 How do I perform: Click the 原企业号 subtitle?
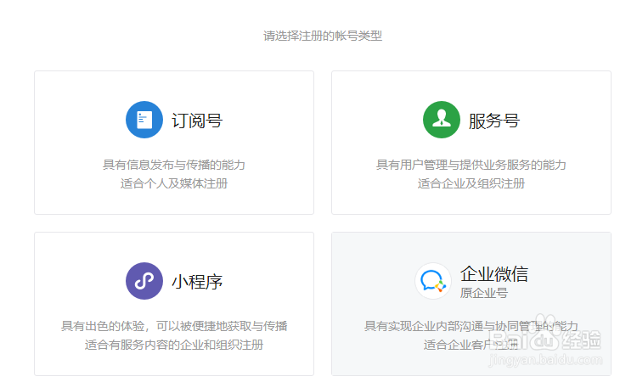click(x=484, y=293)
